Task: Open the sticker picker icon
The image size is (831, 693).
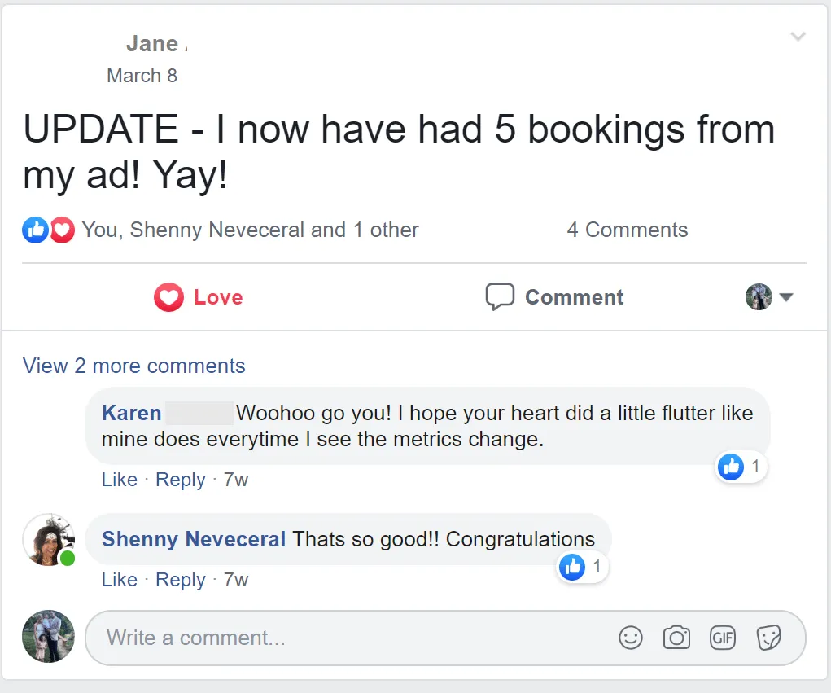Action: [768, 638]
